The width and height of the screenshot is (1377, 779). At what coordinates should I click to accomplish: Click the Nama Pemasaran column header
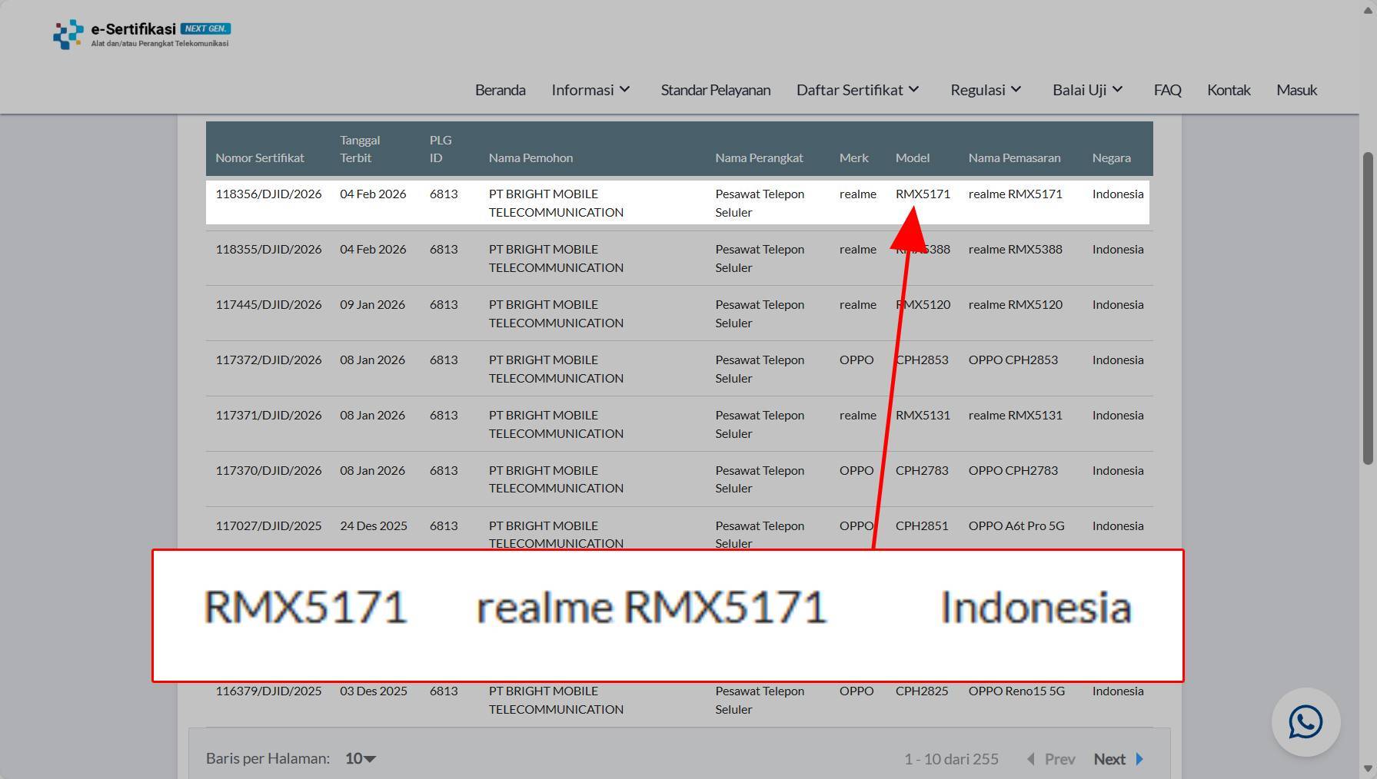pyautogui.click(x=1014, y=157)
